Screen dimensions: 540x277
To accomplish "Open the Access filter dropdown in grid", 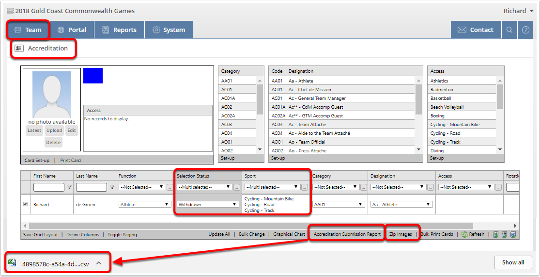I will click(466, 187).
